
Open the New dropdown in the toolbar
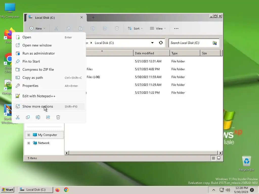tap(37, 28)
